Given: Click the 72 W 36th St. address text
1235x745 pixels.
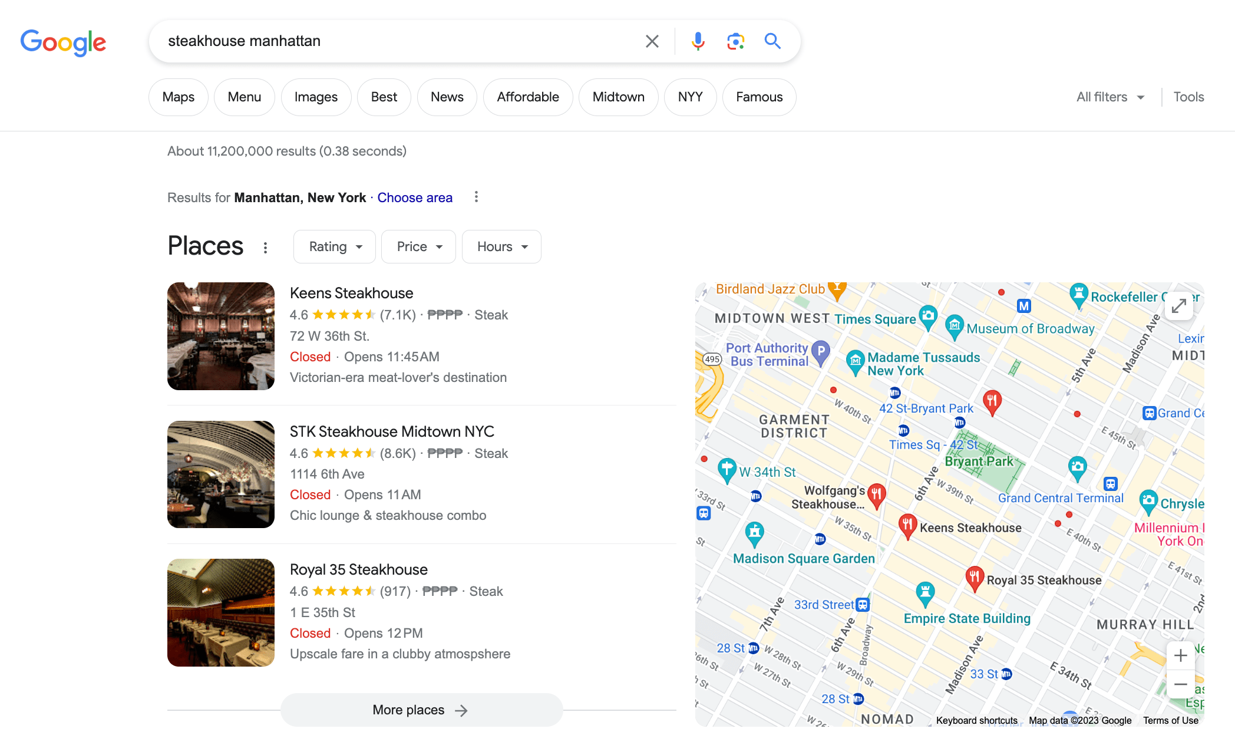Looking at the screenshot, I should pos(329,336).
